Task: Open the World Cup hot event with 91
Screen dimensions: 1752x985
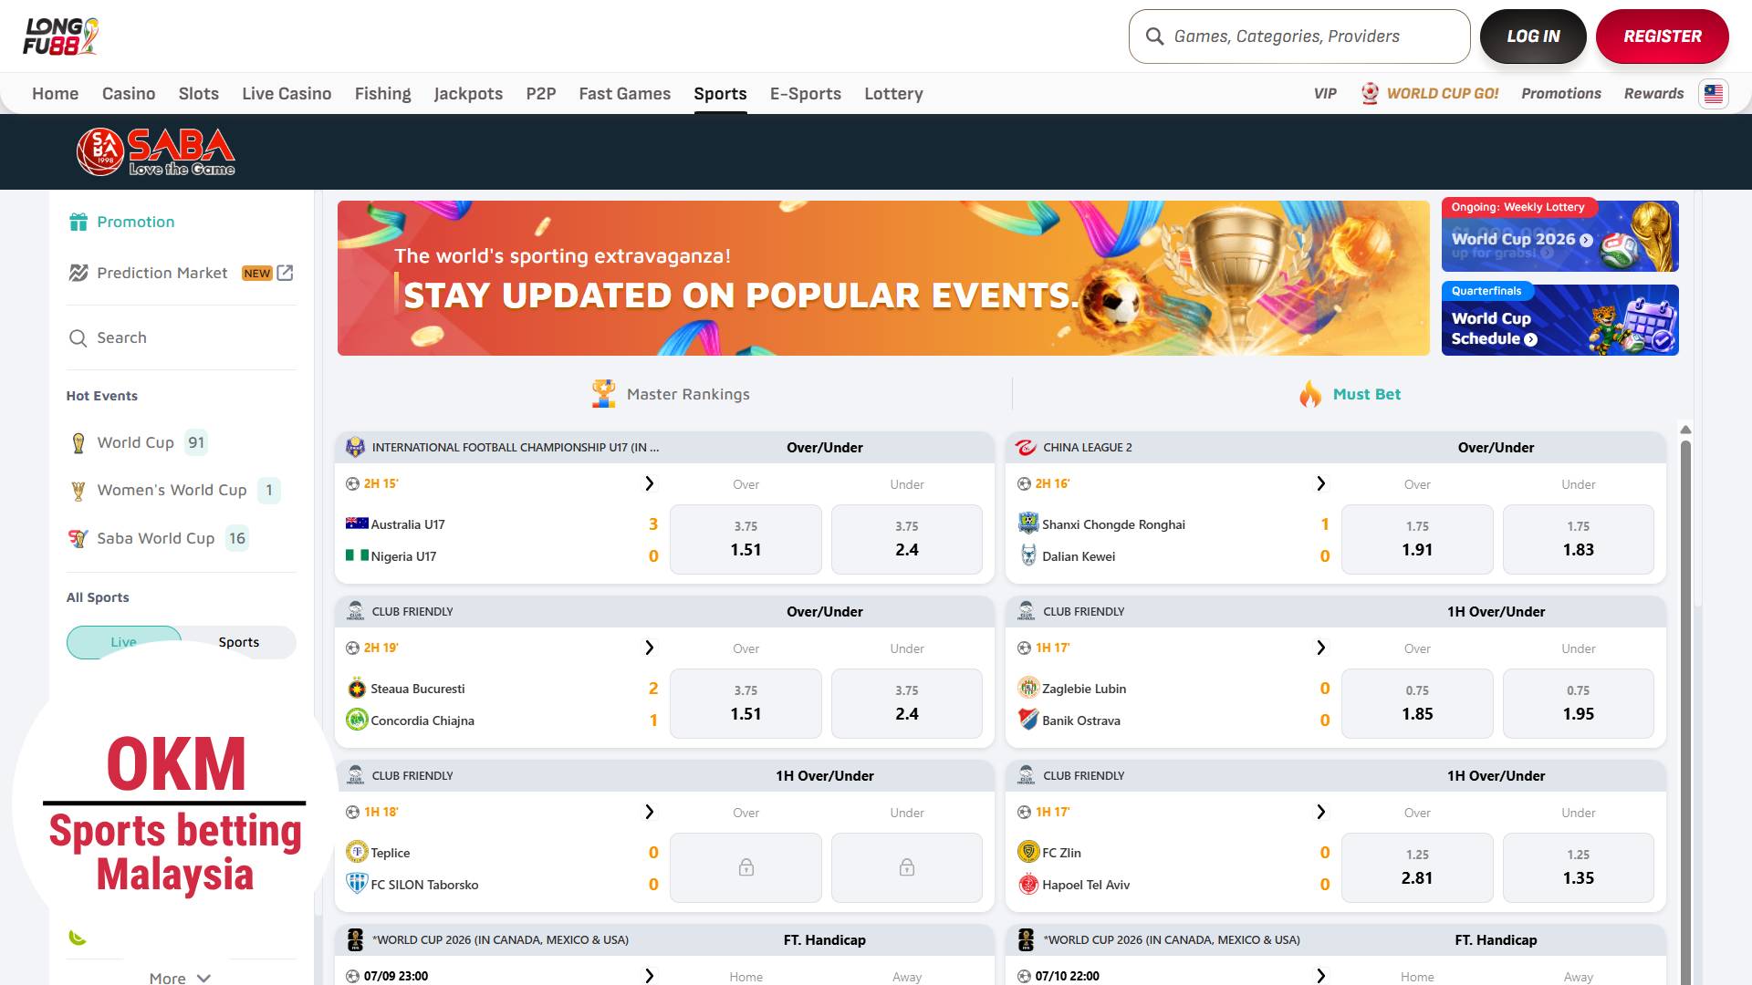Action: tap(139, 443)
